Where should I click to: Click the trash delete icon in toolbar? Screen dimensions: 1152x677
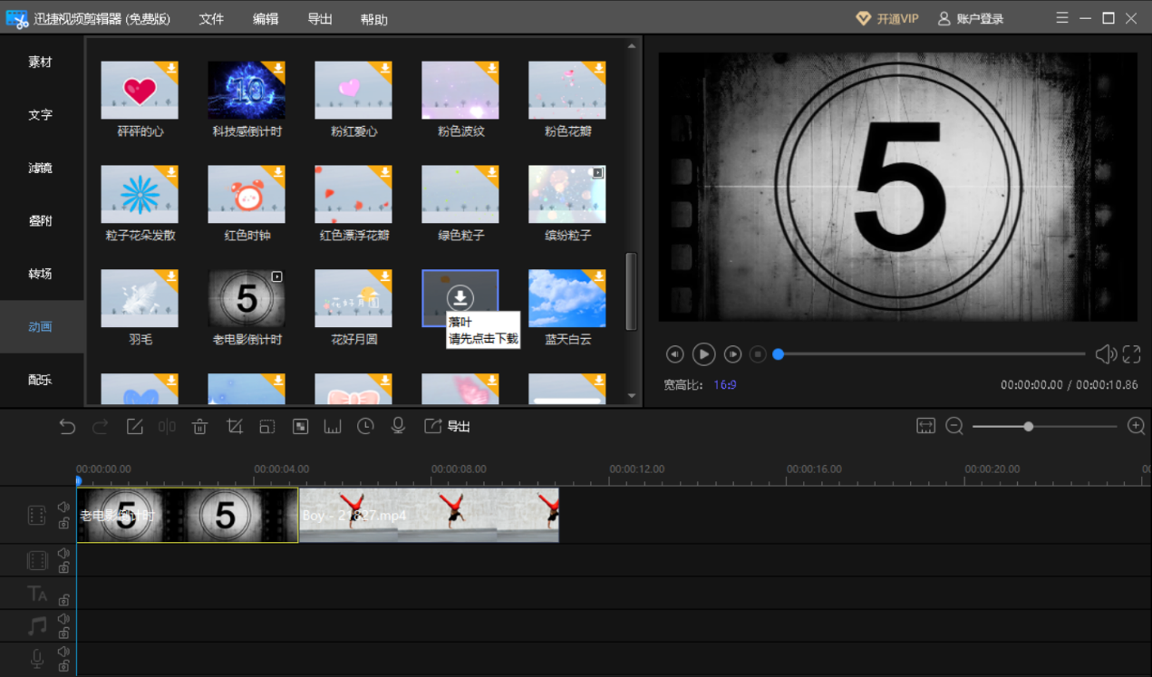coord(200,426)
